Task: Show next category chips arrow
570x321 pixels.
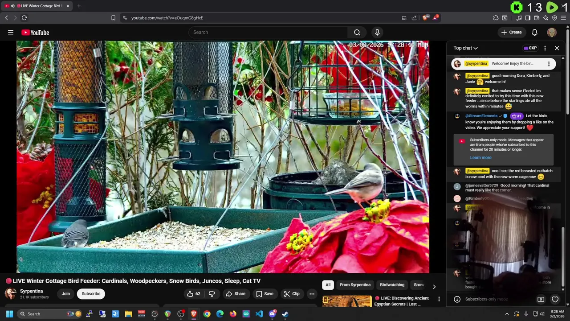Action: [x=434, y=286]
